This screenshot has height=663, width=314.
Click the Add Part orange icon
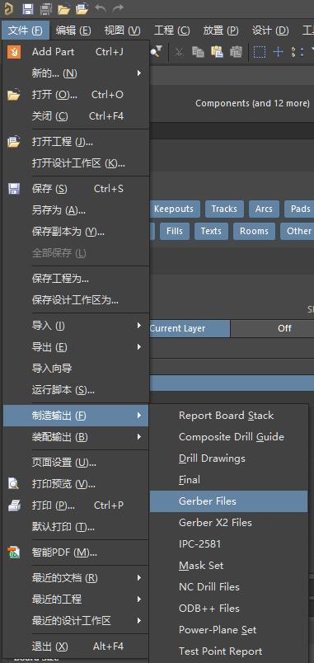point(14,52)
